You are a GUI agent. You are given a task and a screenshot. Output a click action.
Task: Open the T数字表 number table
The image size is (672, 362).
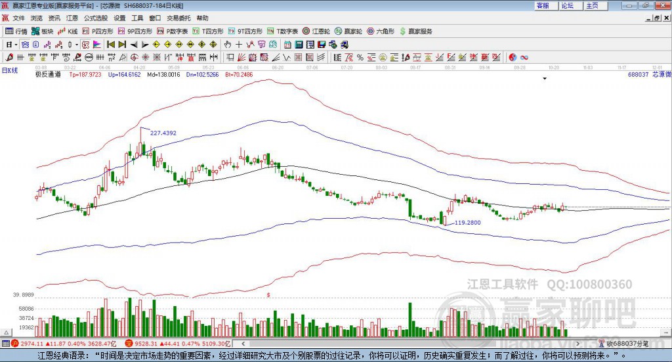[282, 32]
